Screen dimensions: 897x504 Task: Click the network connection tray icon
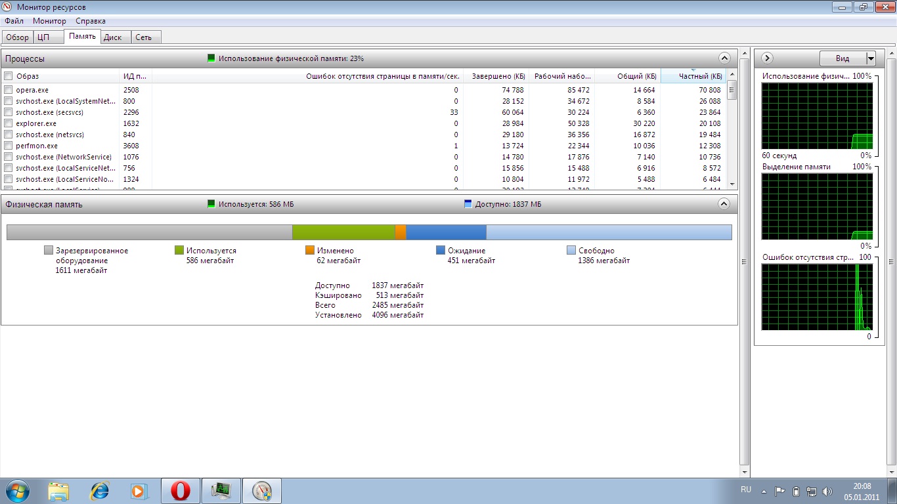(x=812, y=491)
